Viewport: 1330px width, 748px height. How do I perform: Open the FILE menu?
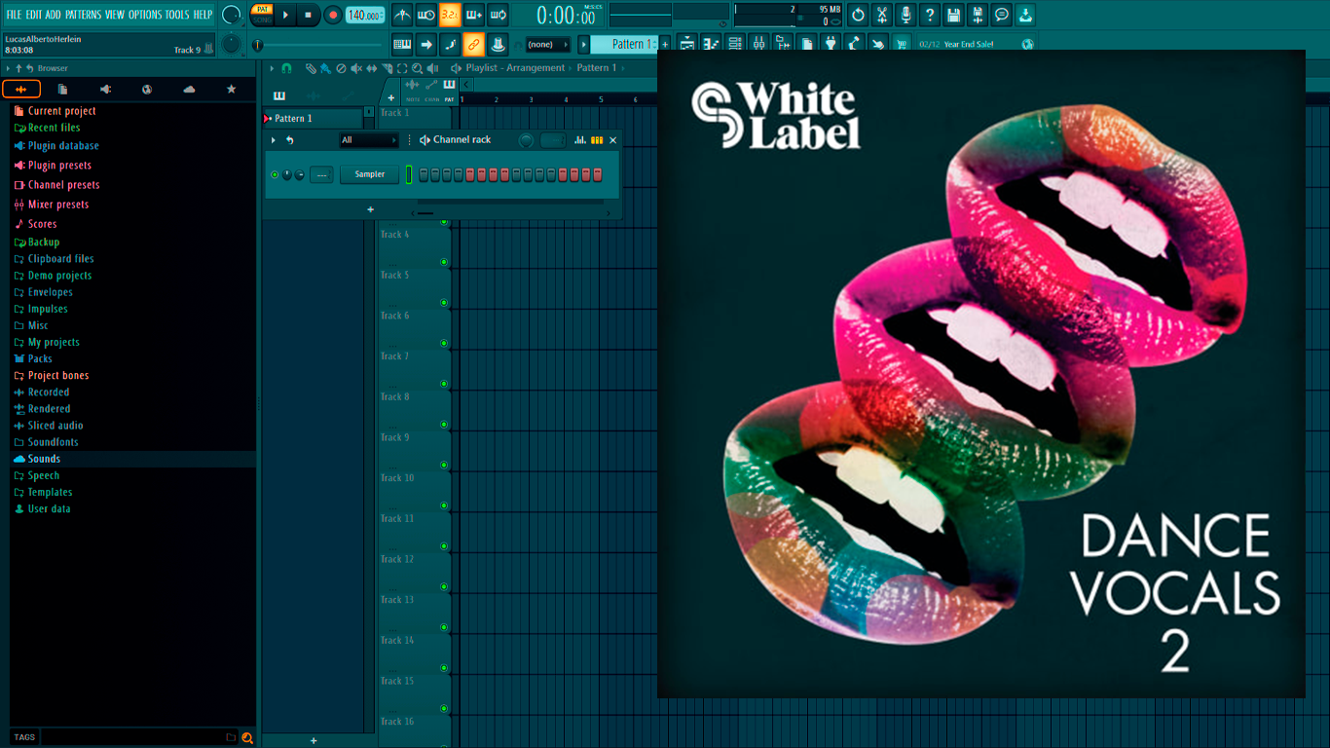tap(14, 15)
